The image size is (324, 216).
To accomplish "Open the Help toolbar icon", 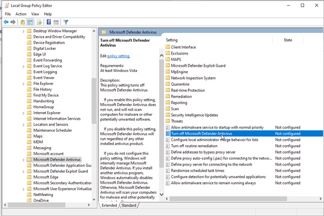I will (49, 22).
